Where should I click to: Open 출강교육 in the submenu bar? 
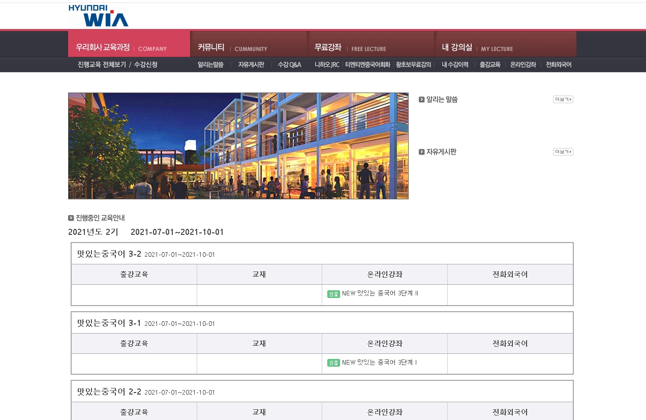[490, 65]
